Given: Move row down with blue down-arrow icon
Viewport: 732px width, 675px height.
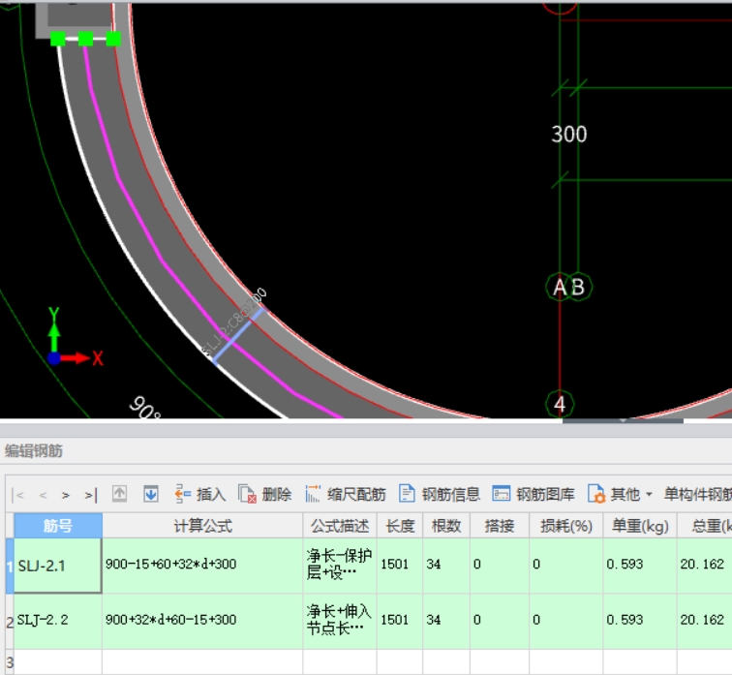Looking at the screenshot, I should [x=150, y=494].
